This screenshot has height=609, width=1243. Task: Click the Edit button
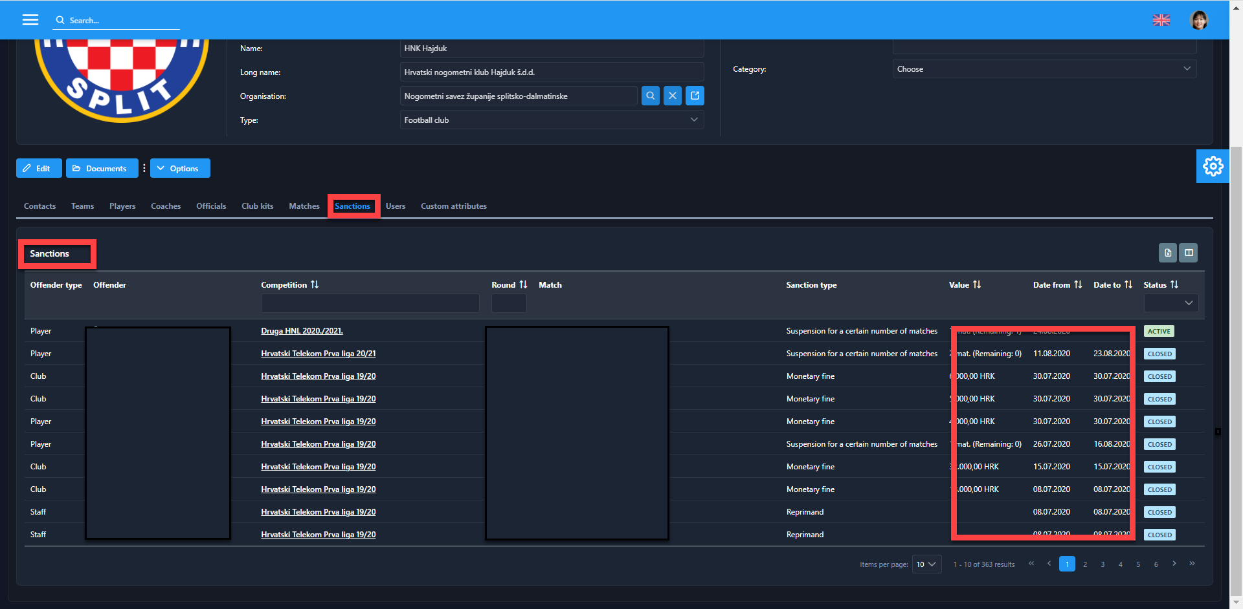[x=38, y=169]
